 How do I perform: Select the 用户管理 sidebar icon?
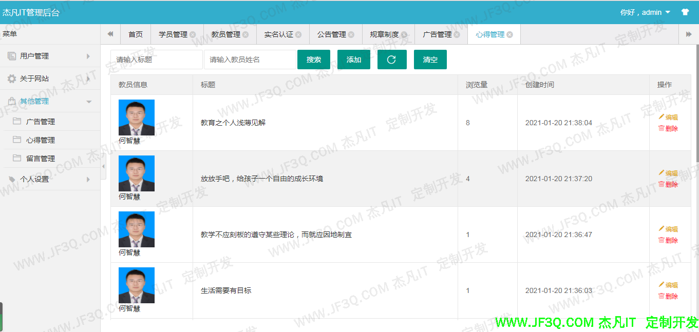click(11, 55)
